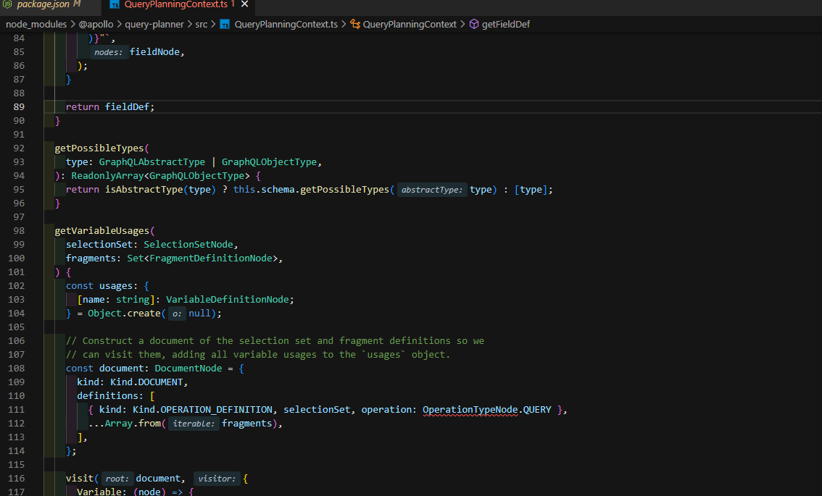This screenshot has width=822, height=496.
Task: Open getFieldDef method breadcrumb
Action: (506, 24)
